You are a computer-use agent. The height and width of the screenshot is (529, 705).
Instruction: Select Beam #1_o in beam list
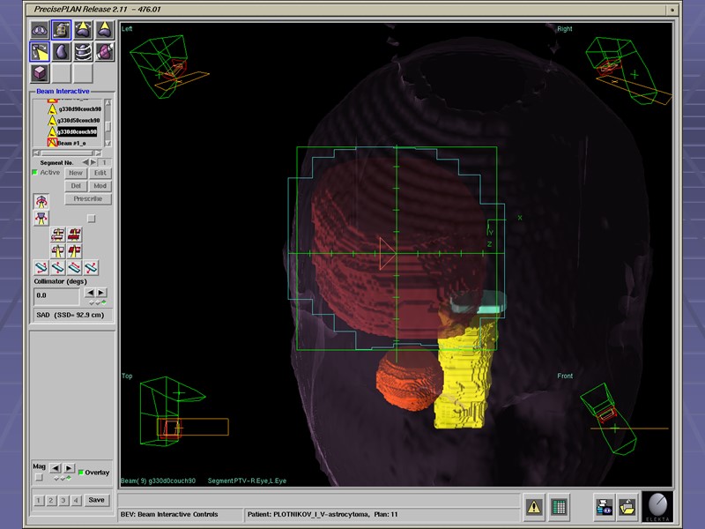click(x=71, y=143)
